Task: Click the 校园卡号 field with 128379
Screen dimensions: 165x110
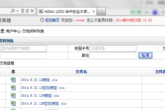Action: [113, 48]
